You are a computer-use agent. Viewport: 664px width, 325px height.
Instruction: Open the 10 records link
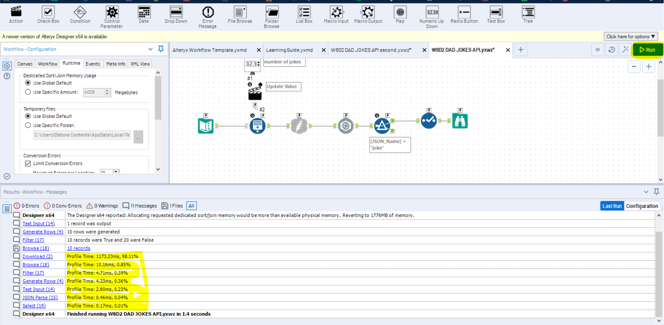[79, 248]
